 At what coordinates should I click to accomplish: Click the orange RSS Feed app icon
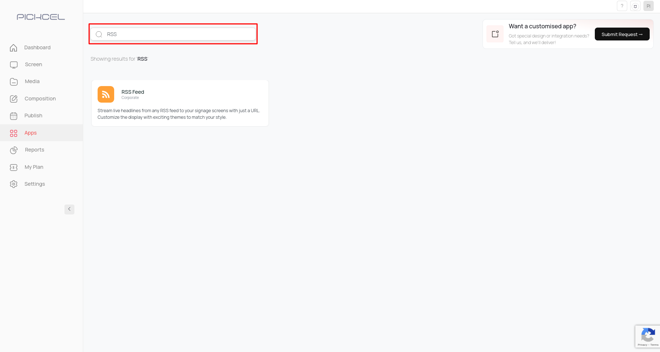pos(106,94)
